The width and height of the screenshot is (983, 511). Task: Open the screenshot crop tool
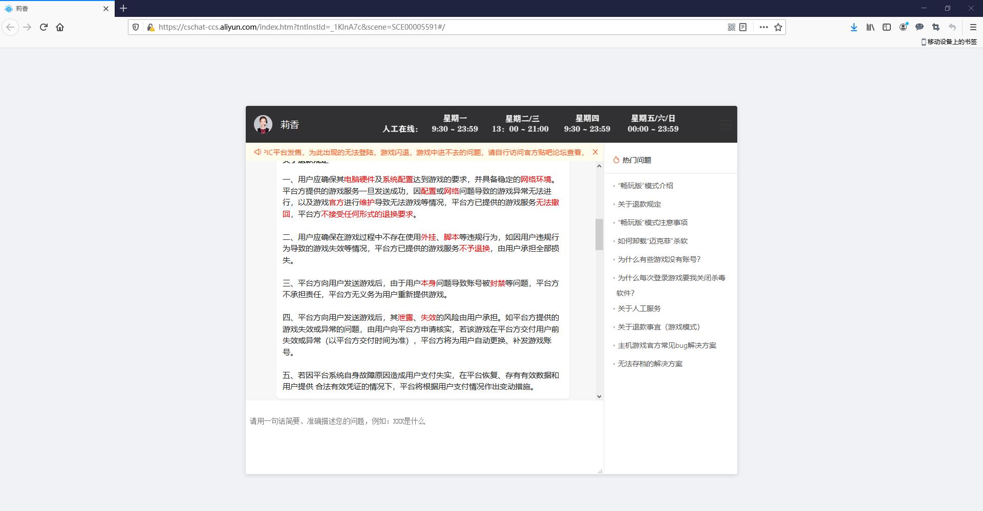coord(935,27)
